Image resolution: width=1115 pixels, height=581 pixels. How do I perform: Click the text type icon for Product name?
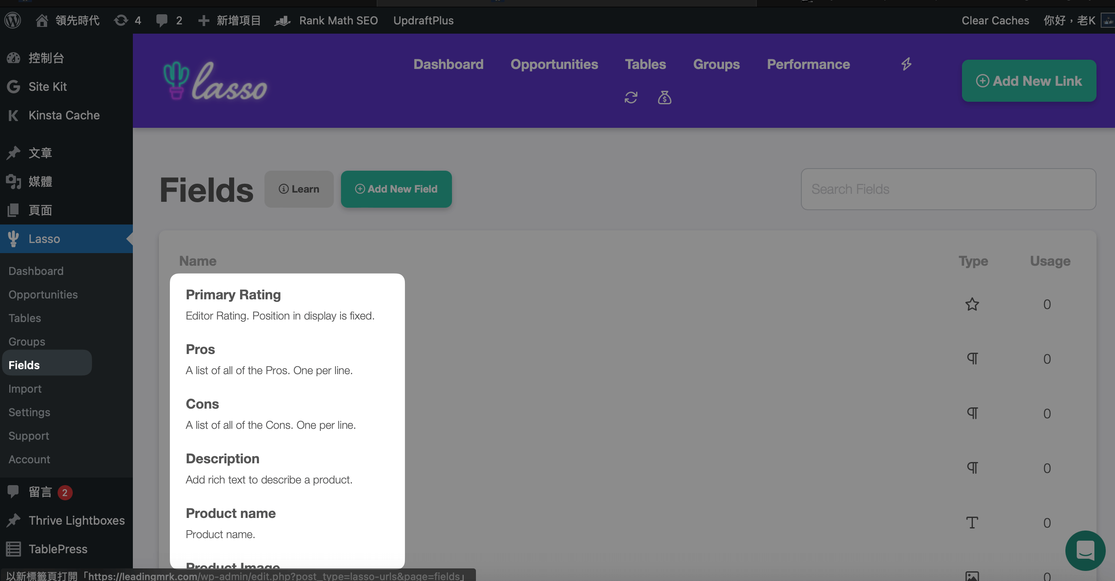[972, 523]
